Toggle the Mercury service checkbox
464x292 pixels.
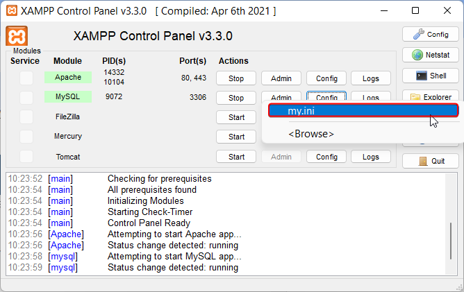pos(26,137)
